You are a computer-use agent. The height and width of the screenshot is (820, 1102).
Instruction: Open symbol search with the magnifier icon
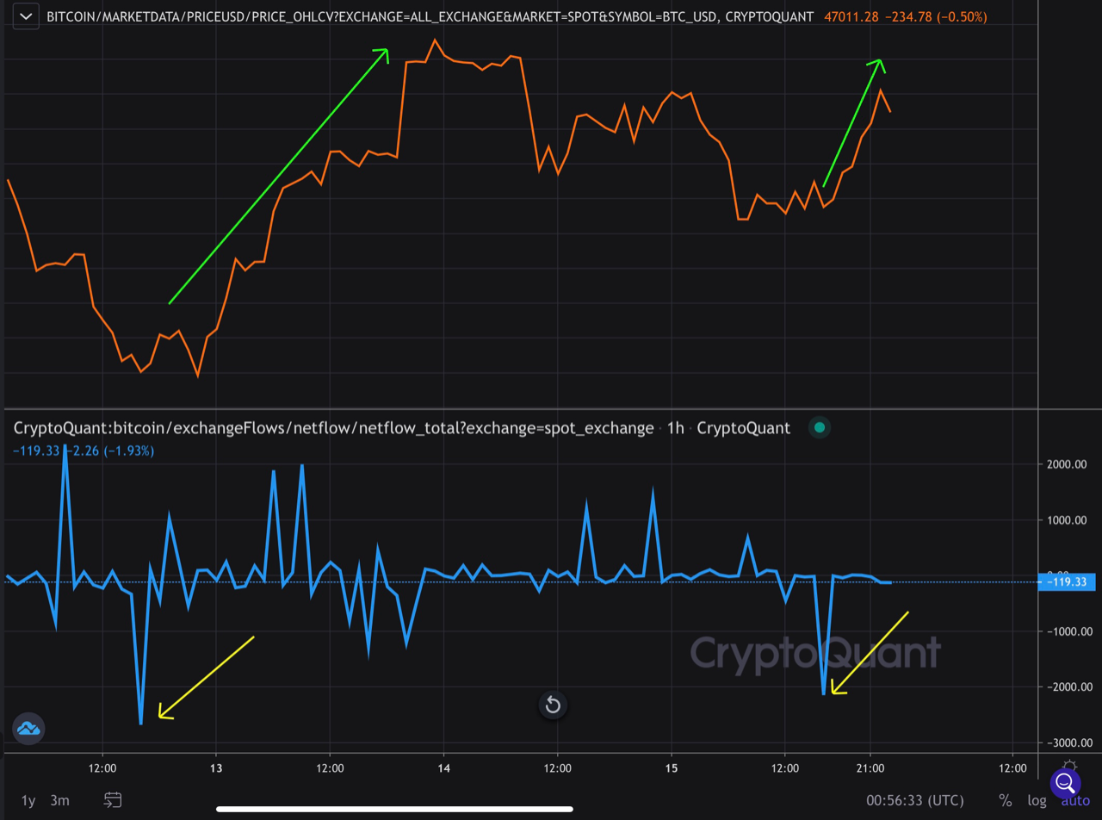click(x=1065, y=784)
